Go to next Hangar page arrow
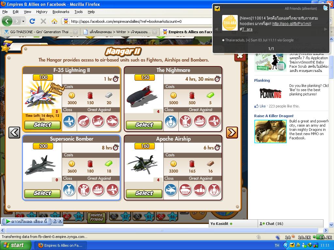This screenshot has width=334, height=250. [x=232, y=132]
